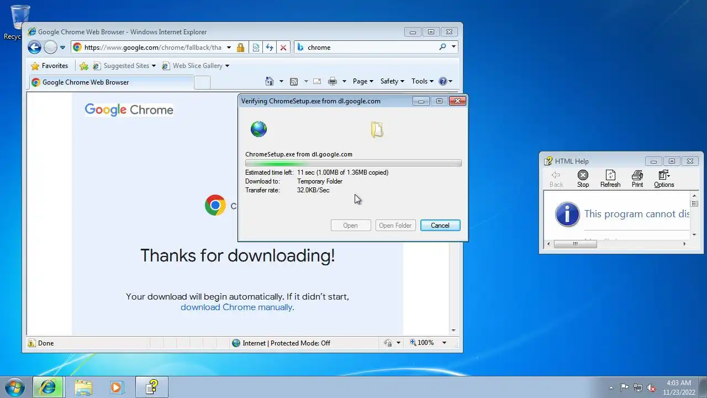The image size is (707, 398).
Task: Click the Home icon in command bar
Action: (x=270, y=81)
